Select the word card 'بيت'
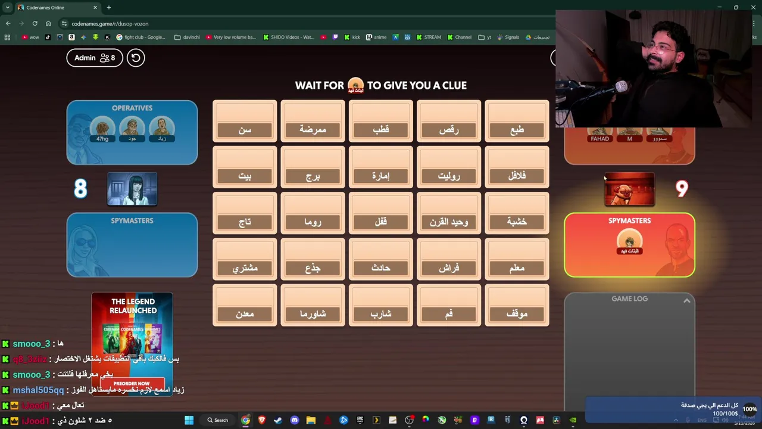 (x=245, y=167)
